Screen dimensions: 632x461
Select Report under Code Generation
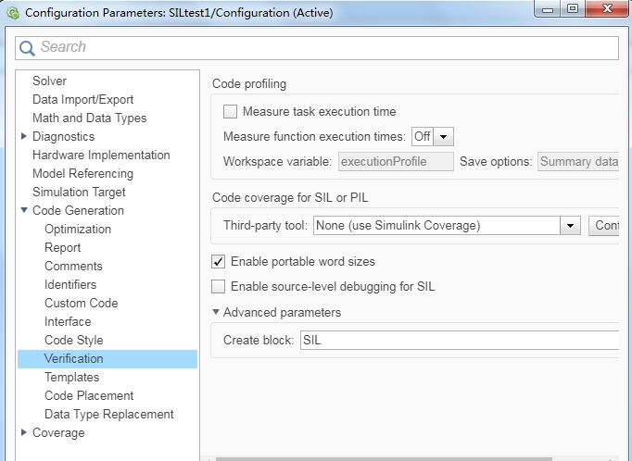coord(62,247)
